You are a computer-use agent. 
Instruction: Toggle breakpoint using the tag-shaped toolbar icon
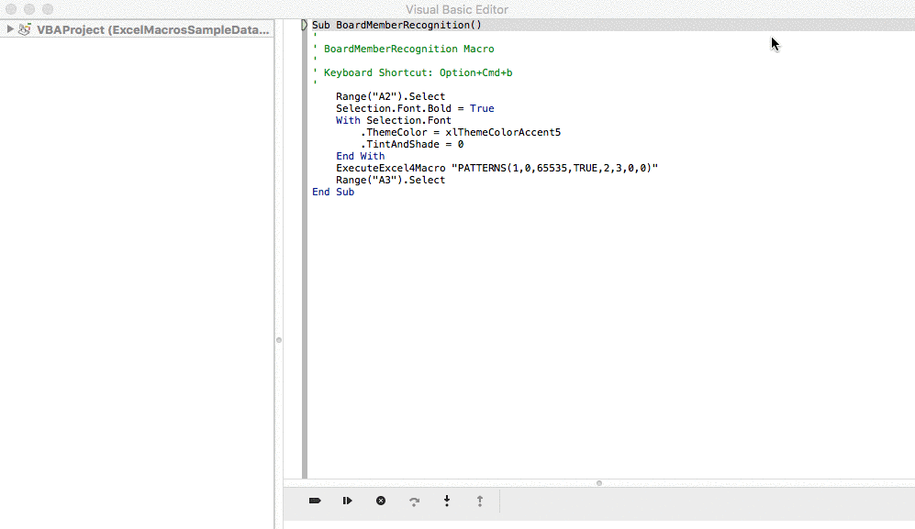(315, 501)
